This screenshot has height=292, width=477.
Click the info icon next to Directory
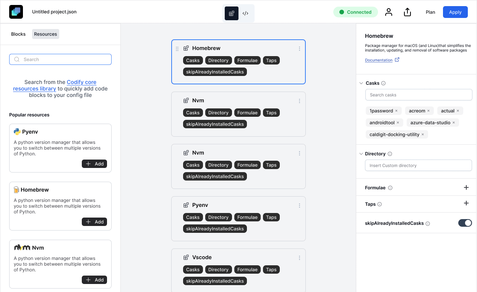[x=390, y=154]
